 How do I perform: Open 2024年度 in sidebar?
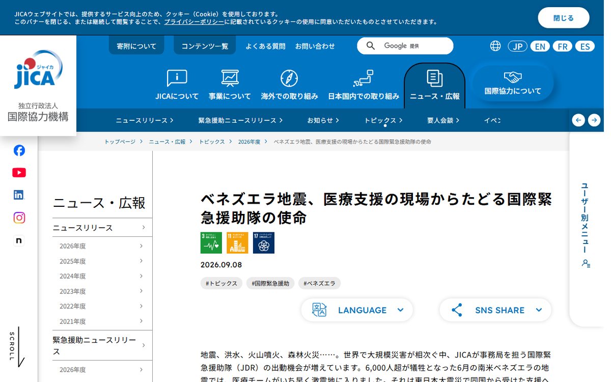102,276
